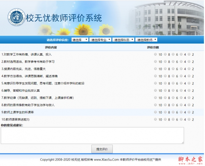Select score 6 for question 6
Image resolution: width=205 pixels, height=166 pixels.
(x=173, y=90)
